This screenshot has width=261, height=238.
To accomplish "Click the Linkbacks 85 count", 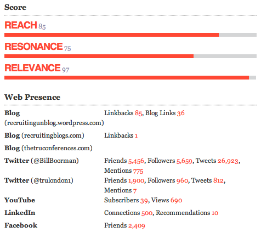I will pos(139,113).
